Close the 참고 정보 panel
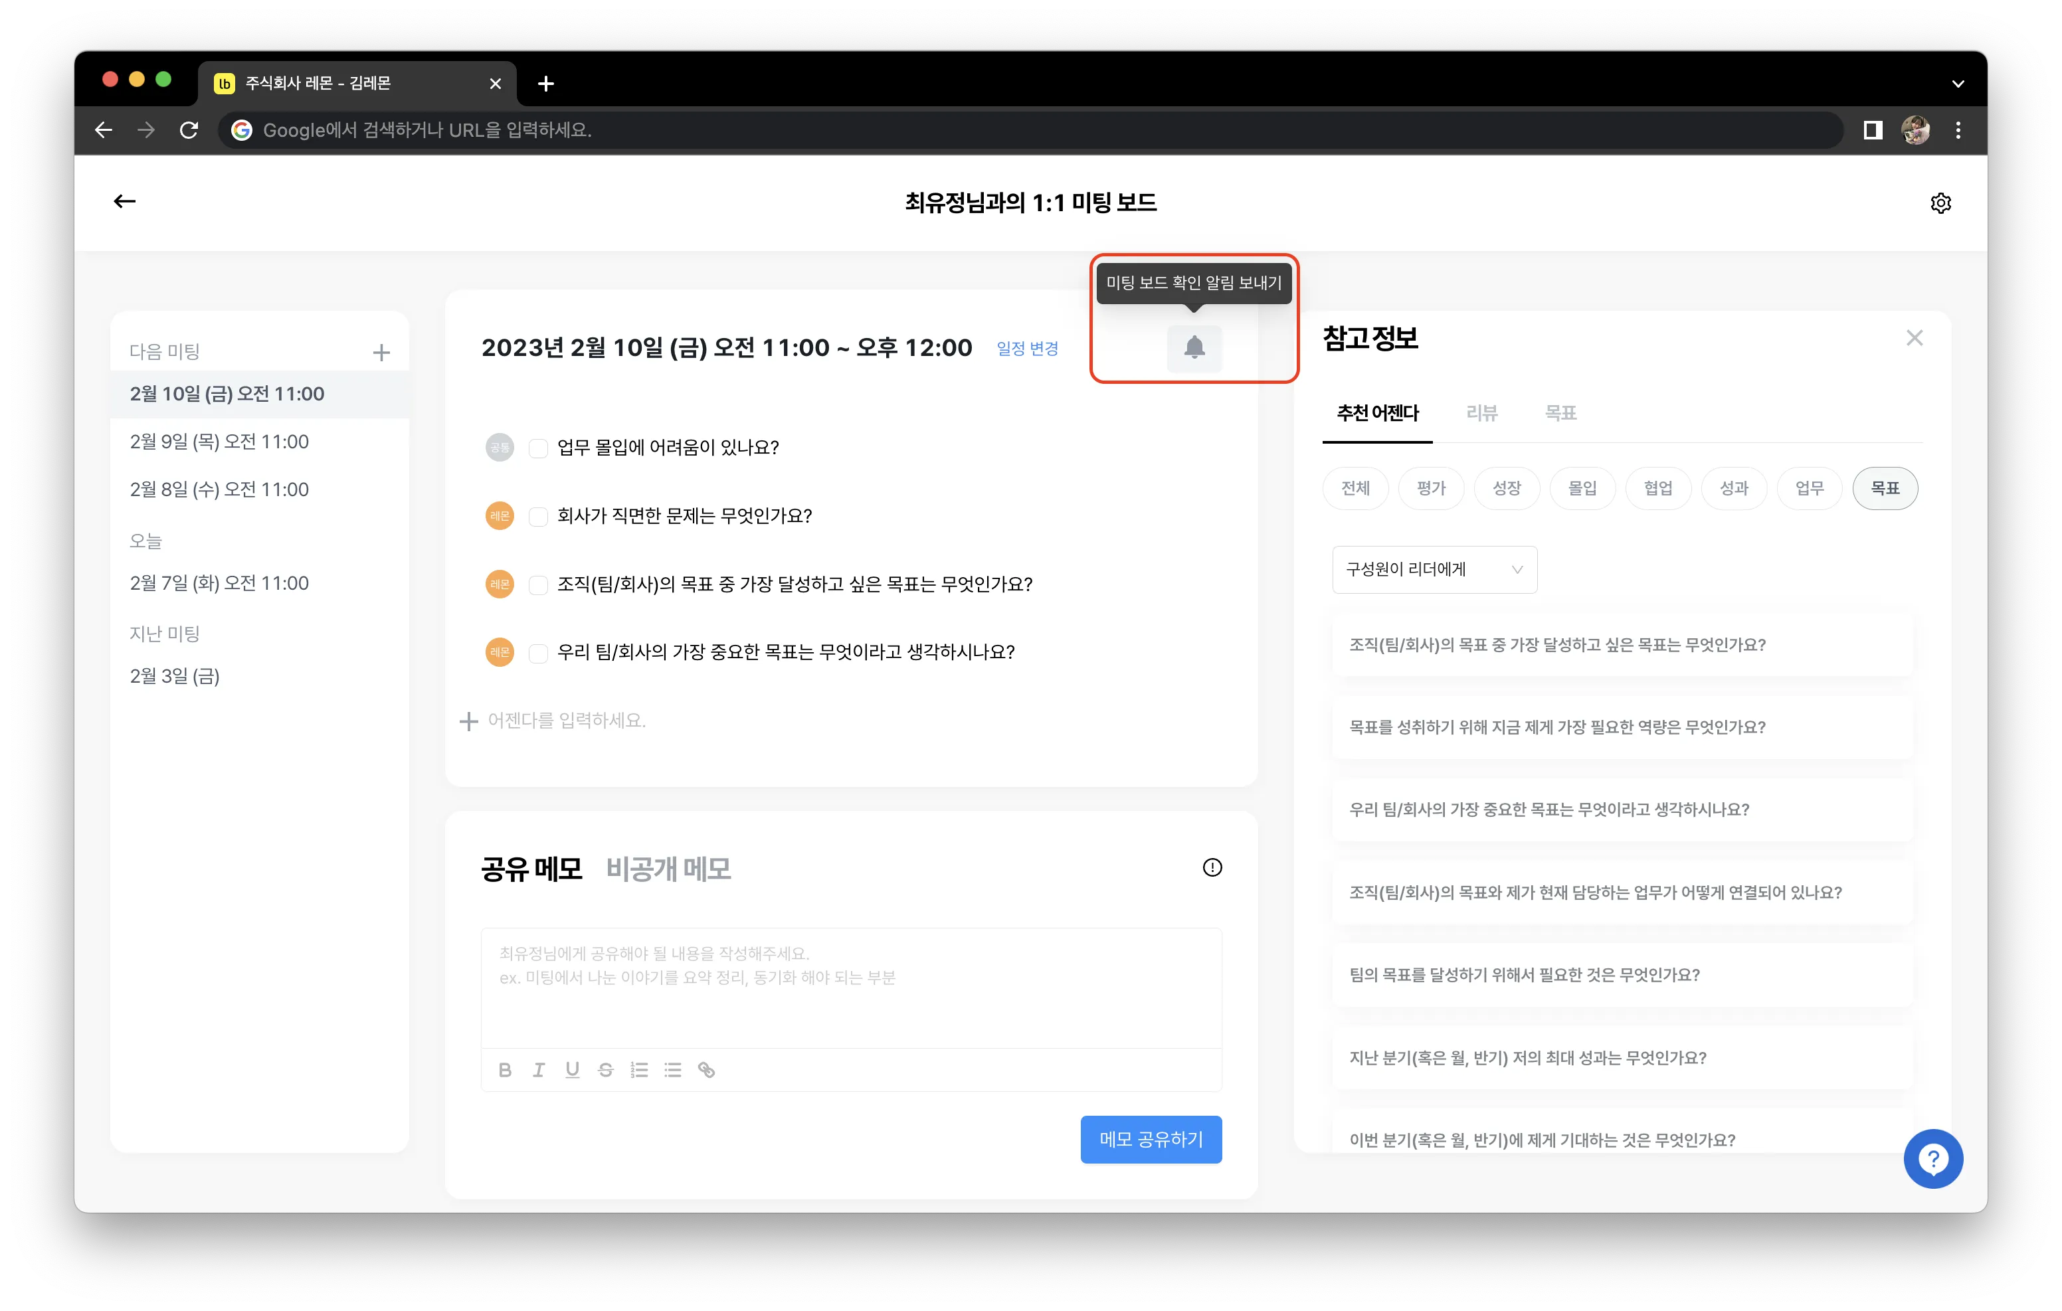The height and width of the screenshot is (1311, 2062). [x=1915, y=338]
